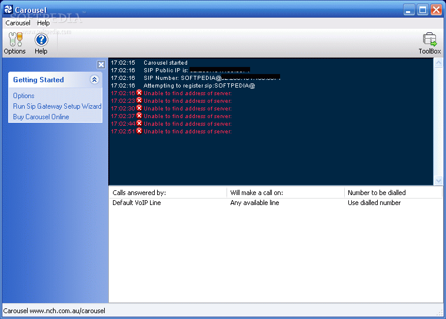
Task: Select the SIP Number log line
Action: click(x=195, y=78)
